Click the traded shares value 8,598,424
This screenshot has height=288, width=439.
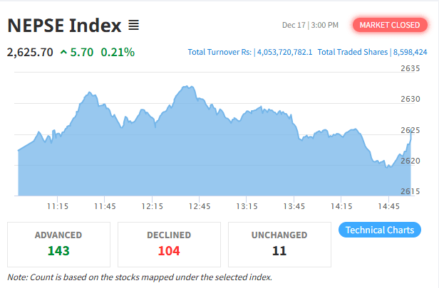tap(410, 52)
